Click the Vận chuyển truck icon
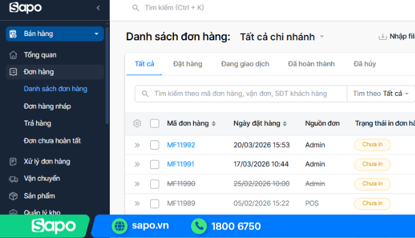Viewport: 415px width, 238px height. [x=13, y=179]
